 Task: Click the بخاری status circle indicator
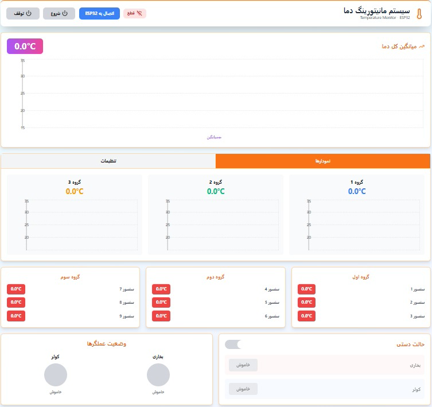tap(158, 375)
